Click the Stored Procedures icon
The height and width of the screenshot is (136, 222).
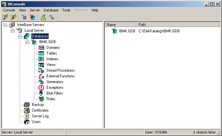click(41, 70)
